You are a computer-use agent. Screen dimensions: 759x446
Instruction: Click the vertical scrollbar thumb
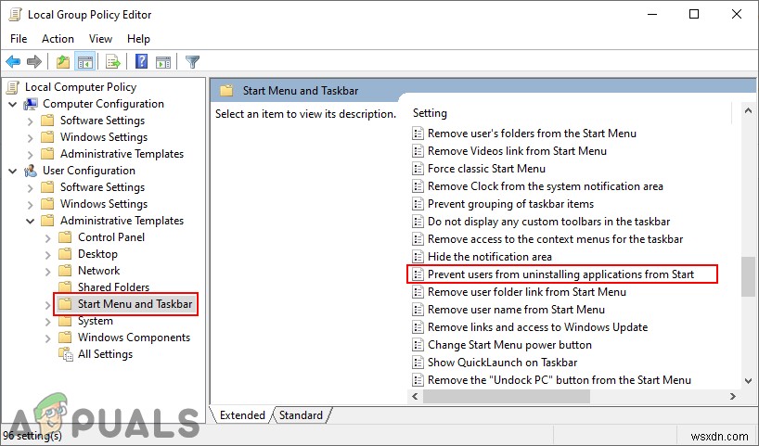(x=749, y=276)
